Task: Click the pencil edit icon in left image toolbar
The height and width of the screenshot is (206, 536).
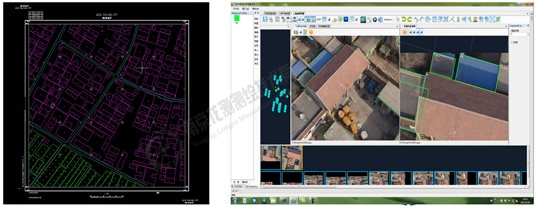Action: coord(306,32)
